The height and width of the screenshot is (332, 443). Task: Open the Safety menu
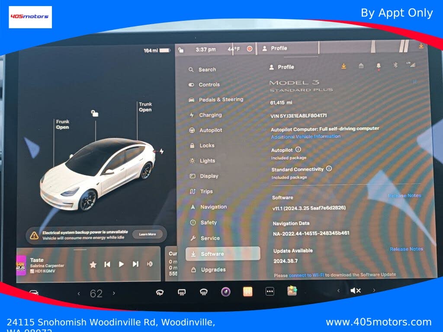click(x=203, y=223)
